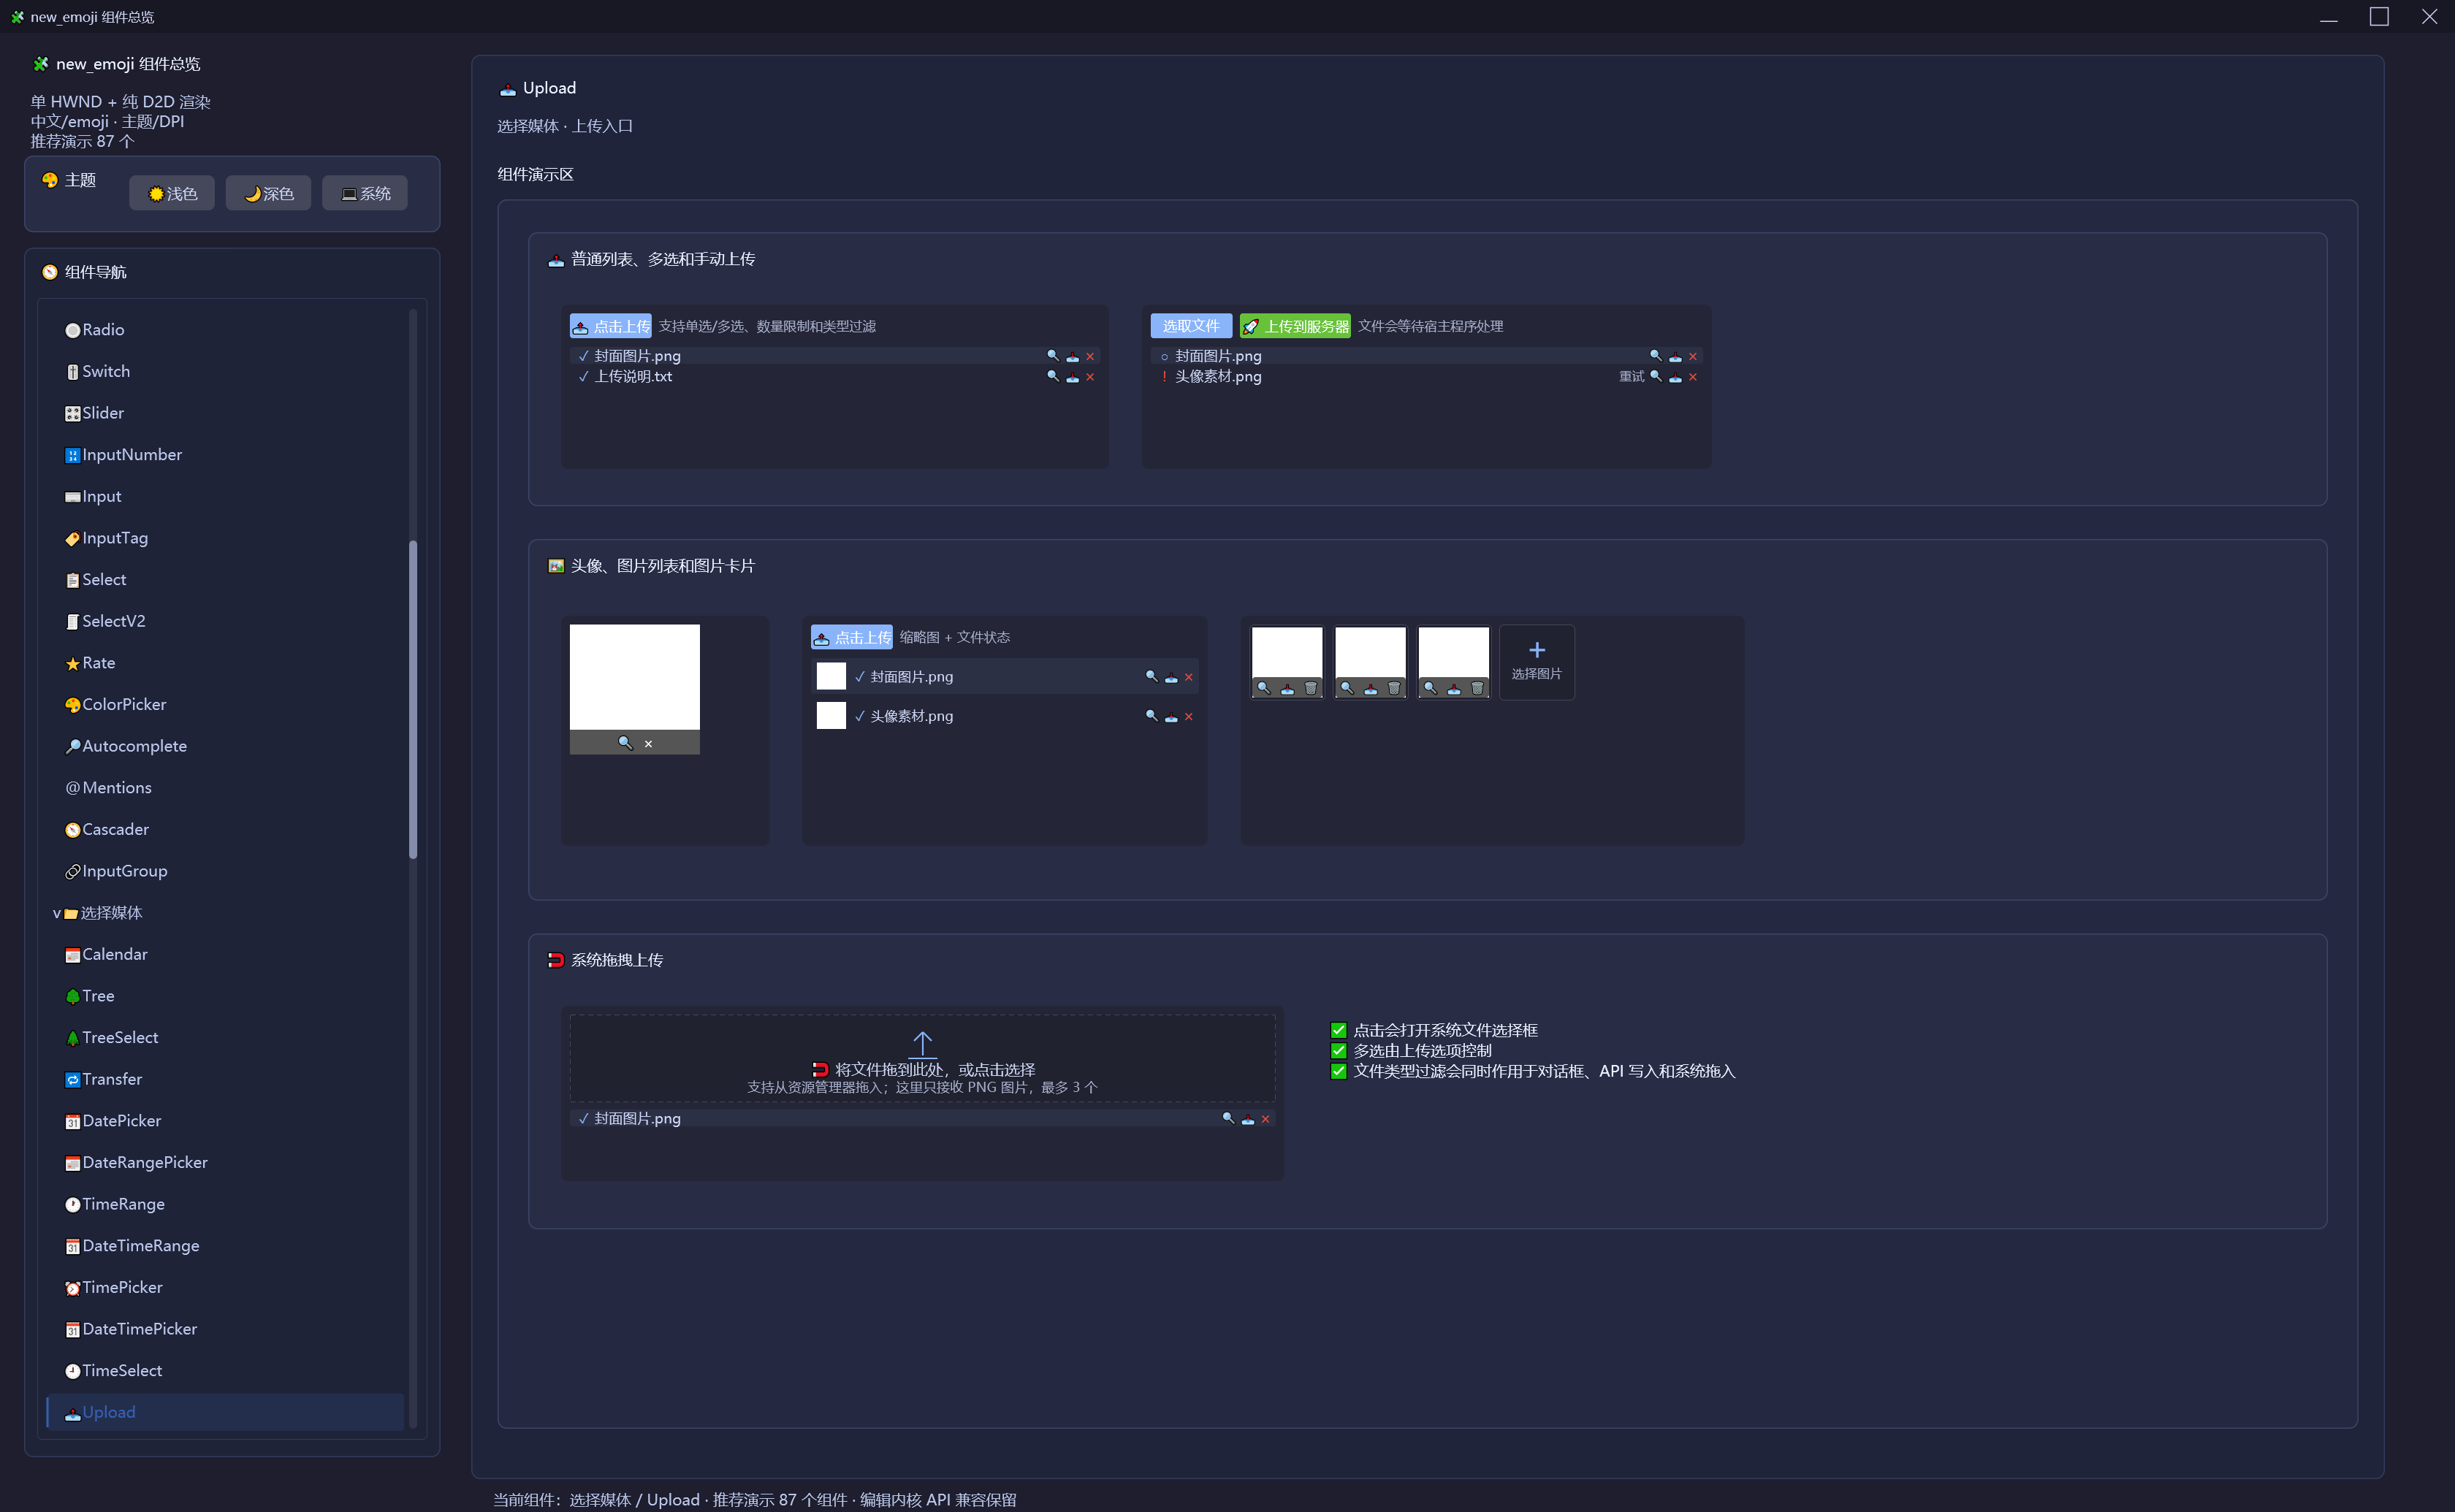This screenshot has width=2455, height=1512.
Task: Download the third image card
Action: point(1454,688)
